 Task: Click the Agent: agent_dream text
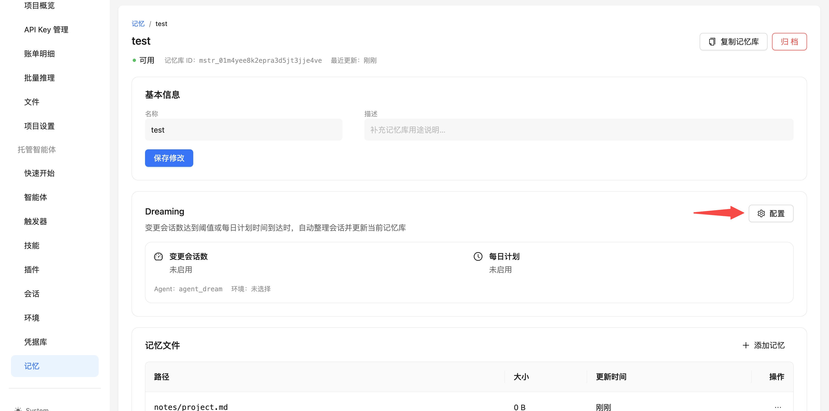[188, 289]
